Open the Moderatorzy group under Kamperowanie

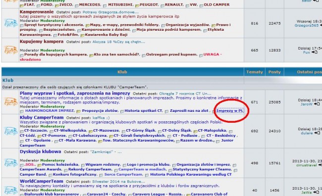pos(53,21)
